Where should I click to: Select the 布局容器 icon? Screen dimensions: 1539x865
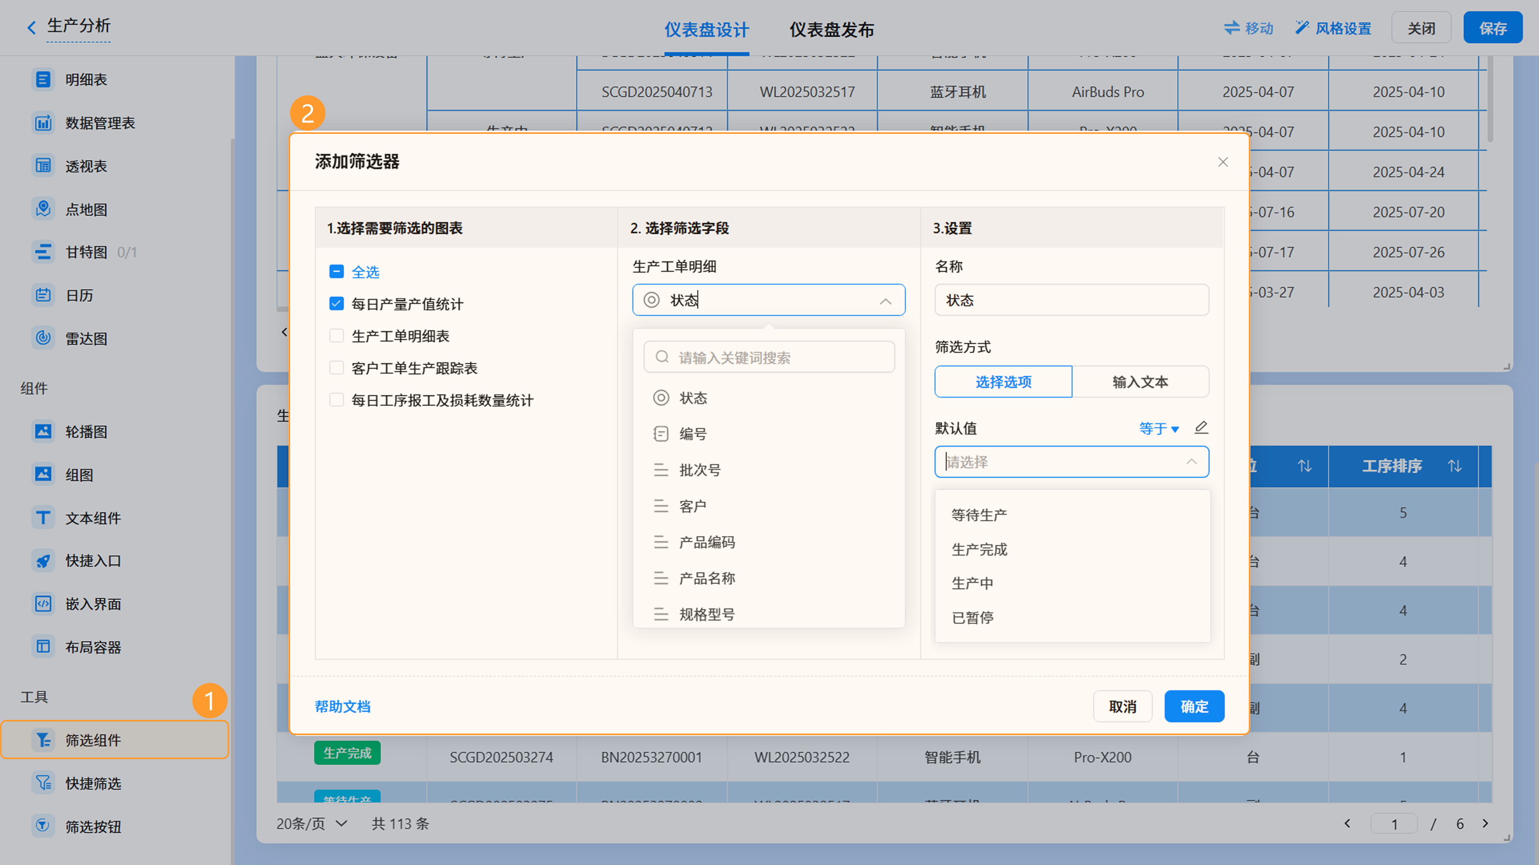[x=43, y=647]
